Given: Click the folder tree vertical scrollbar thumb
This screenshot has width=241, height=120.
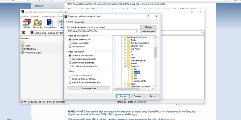Looking at the screenshot, I should (x=155, y=52).
